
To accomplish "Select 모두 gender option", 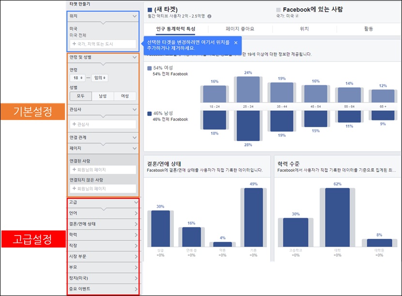I will click(80, 96).
